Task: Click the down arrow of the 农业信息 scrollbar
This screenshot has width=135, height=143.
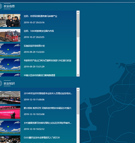Action: tap(78, 75)
